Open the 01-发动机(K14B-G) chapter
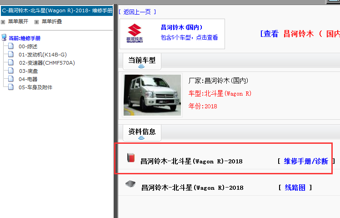The image size is (340, 218). click(x=43, y=55)
